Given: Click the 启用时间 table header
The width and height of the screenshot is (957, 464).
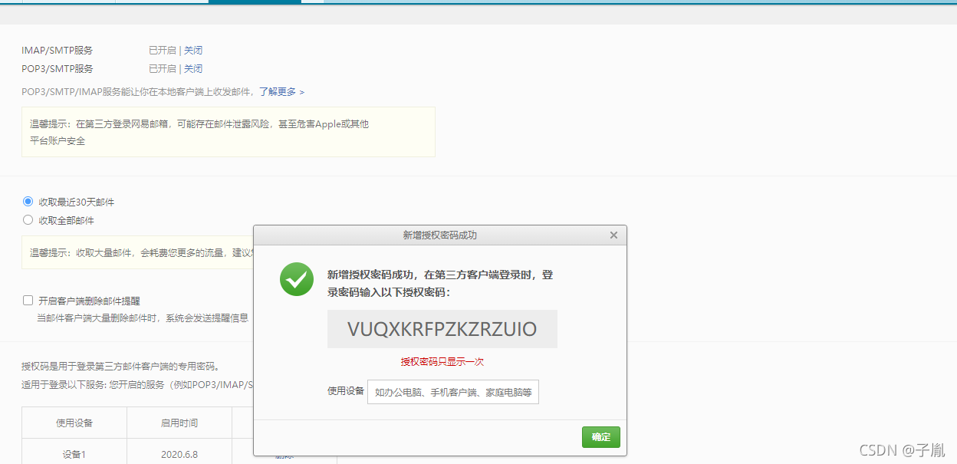Looking at the screenshot, I should coord(179,423).
